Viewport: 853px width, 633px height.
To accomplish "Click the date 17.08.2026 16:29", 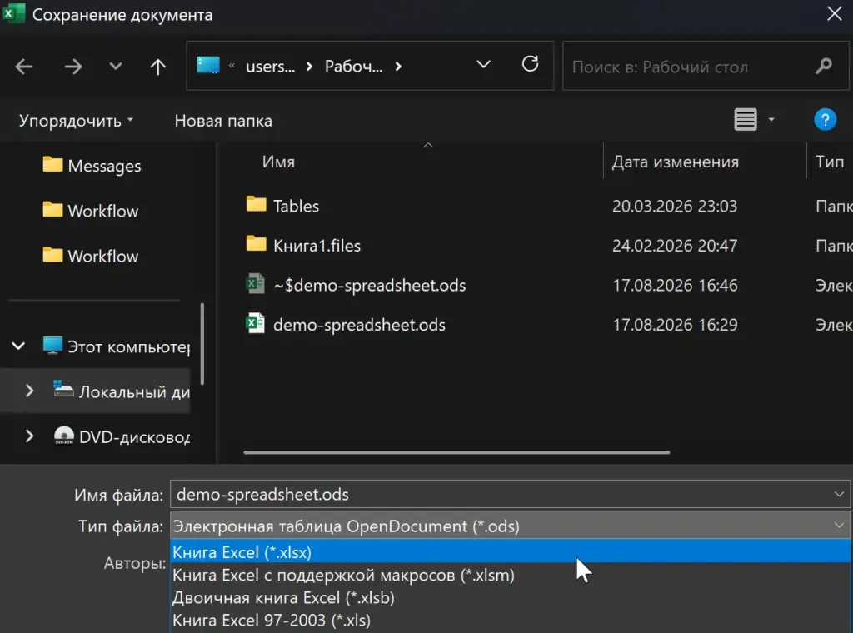I will (x=675, y=325).
